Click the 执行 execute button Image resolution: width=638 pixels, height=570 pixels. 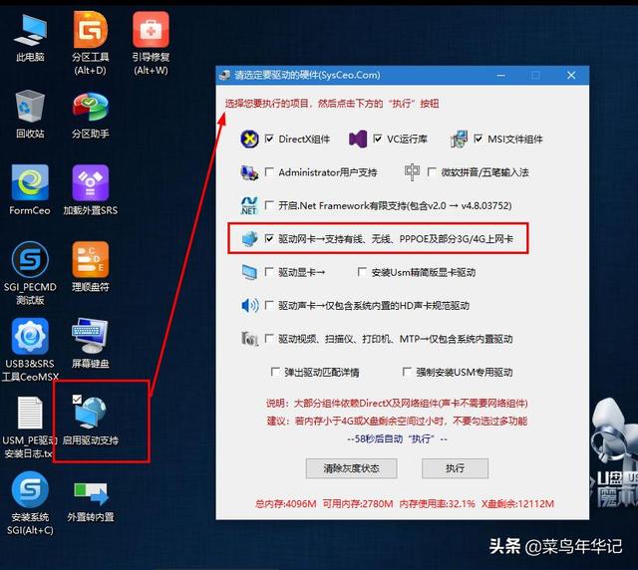tap(455, 468)
